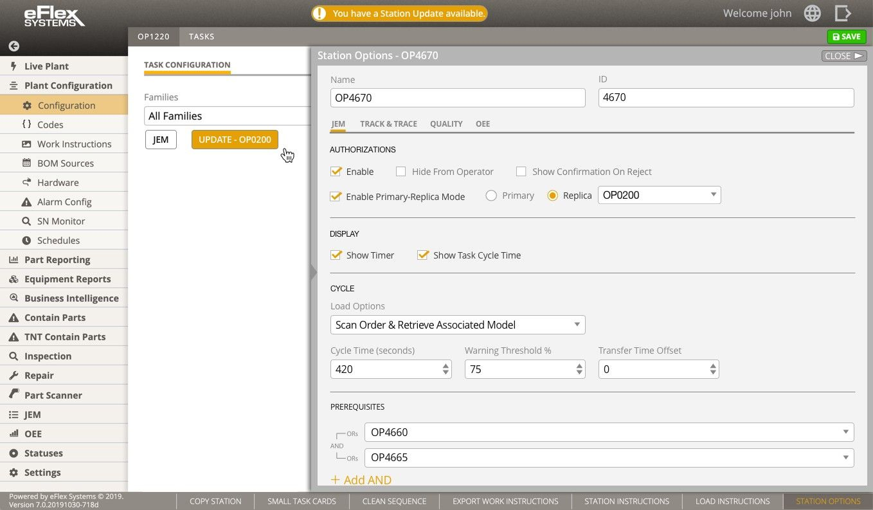
Task: Uncheck Enable Primary-Replica Mode
Action: 336,196
